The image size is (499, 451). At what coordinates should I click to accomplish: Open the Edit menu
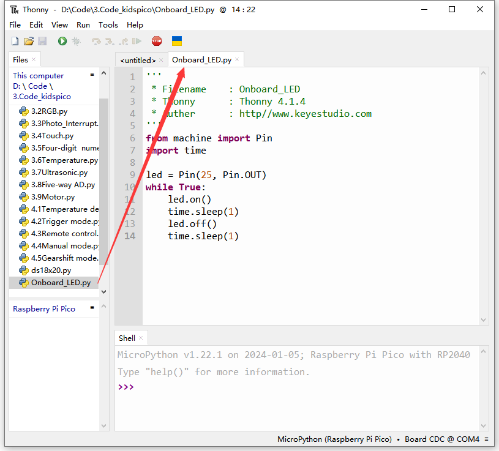pyautogui.click(x=36, y=25)
